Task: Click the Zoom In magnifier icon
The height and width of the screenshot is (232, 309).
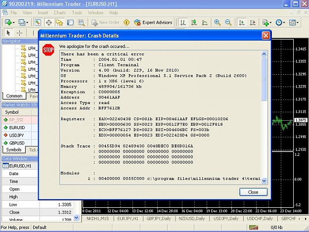Action: pos(217,22)
